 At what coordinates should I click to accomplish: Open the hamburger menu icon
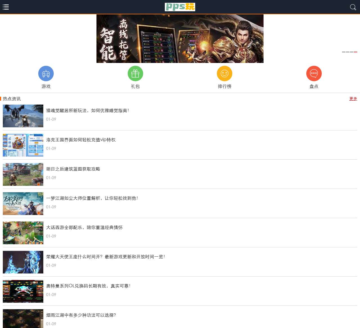[x=6, y=7]
